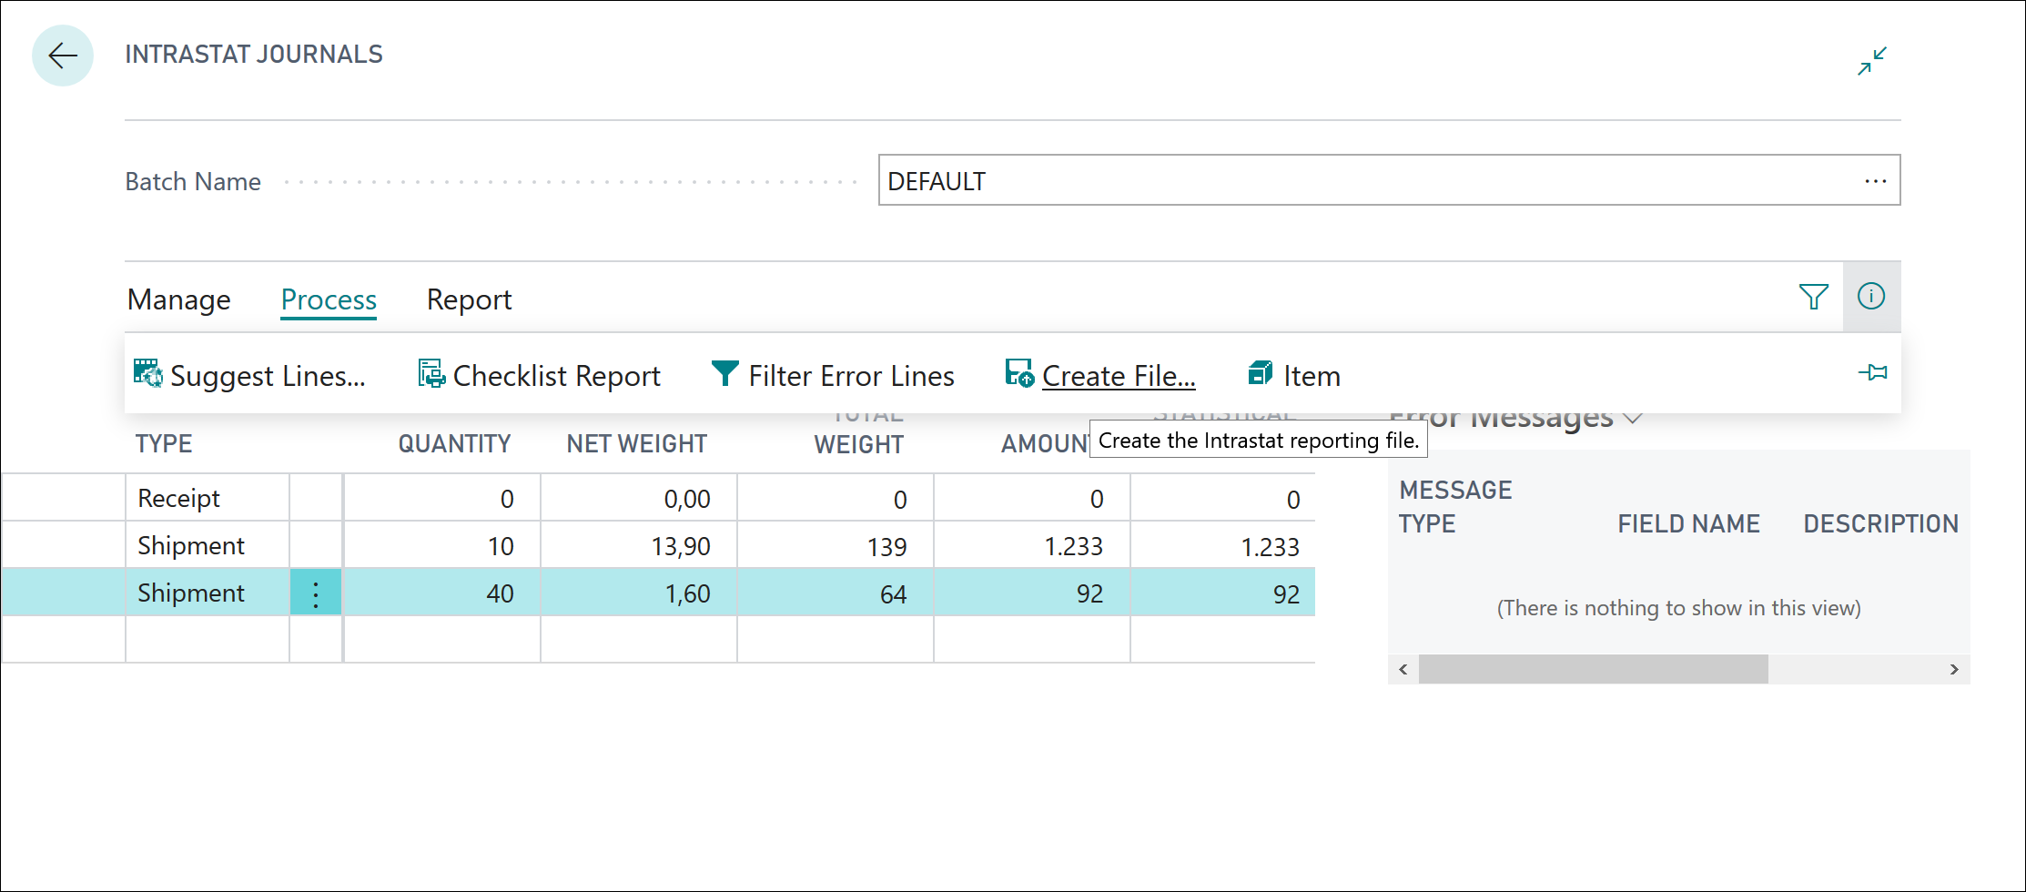Click the QUANTITY column header
2026x892 pixels.
point(454,444)
